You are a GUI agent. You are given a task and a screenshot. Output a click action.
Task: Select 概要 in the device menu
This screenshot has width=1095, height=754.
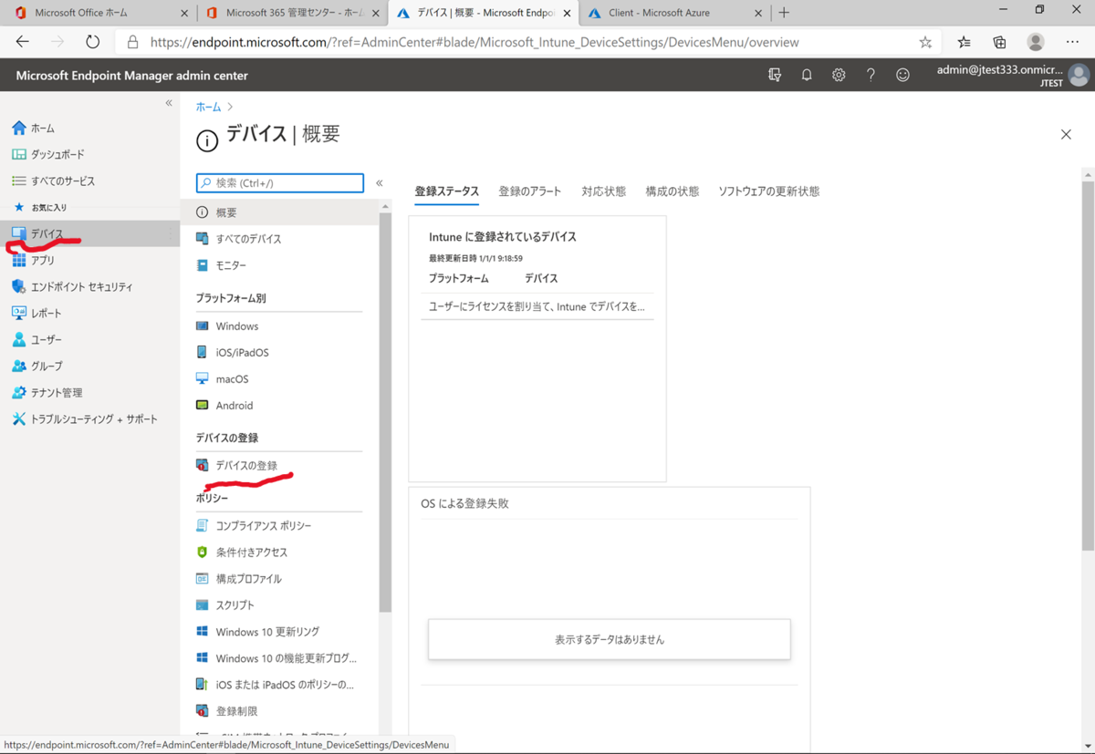pos(279,212)
